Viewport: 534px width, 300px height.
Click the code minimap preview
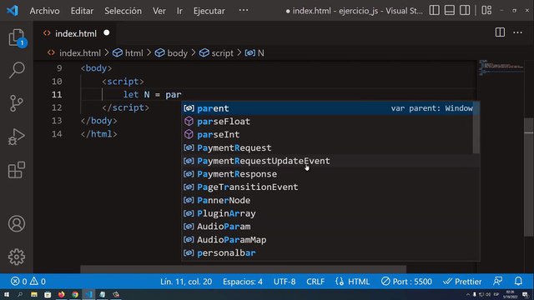(501, 67)
